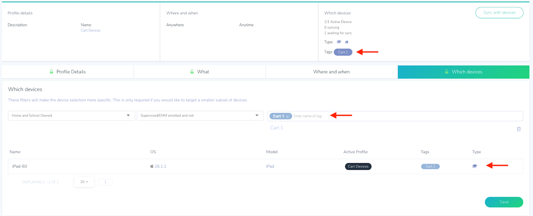Click the Sync with devices button

[499, 13]
